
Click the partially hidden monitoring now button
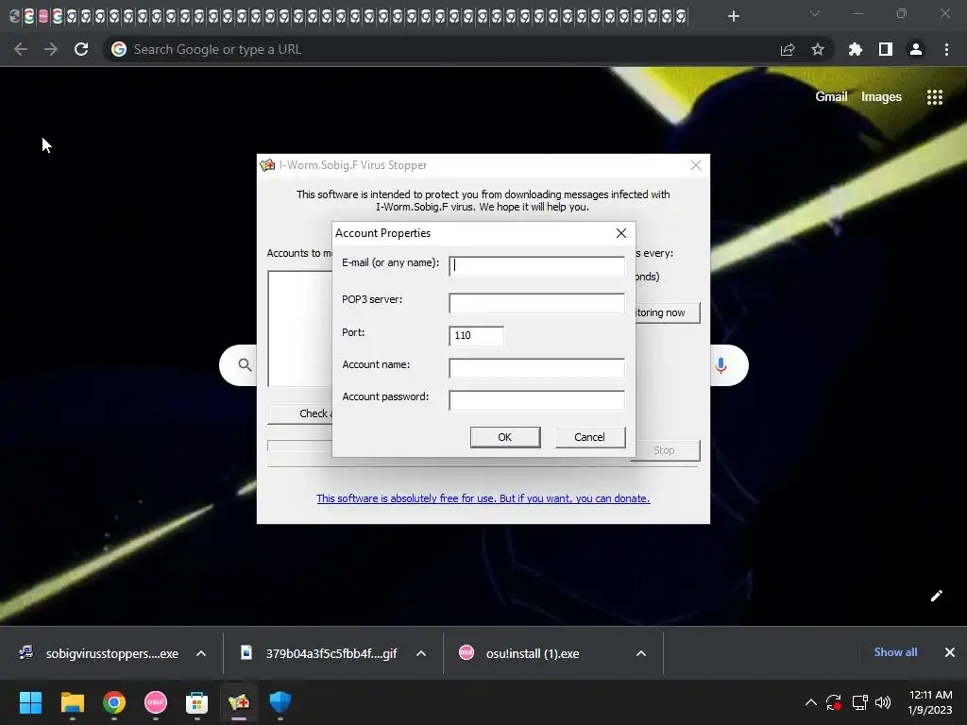pos(668,312)
